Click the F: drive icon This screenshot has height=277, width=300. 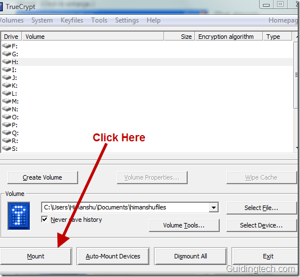[7, 46]
